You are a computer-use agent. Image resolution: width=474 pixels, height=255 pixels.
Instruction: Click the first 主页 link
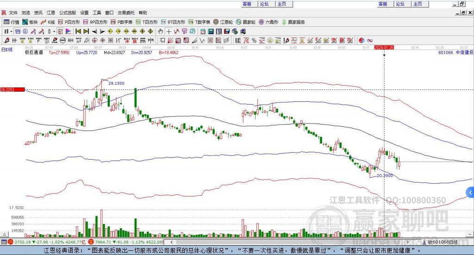click(282, 4)
